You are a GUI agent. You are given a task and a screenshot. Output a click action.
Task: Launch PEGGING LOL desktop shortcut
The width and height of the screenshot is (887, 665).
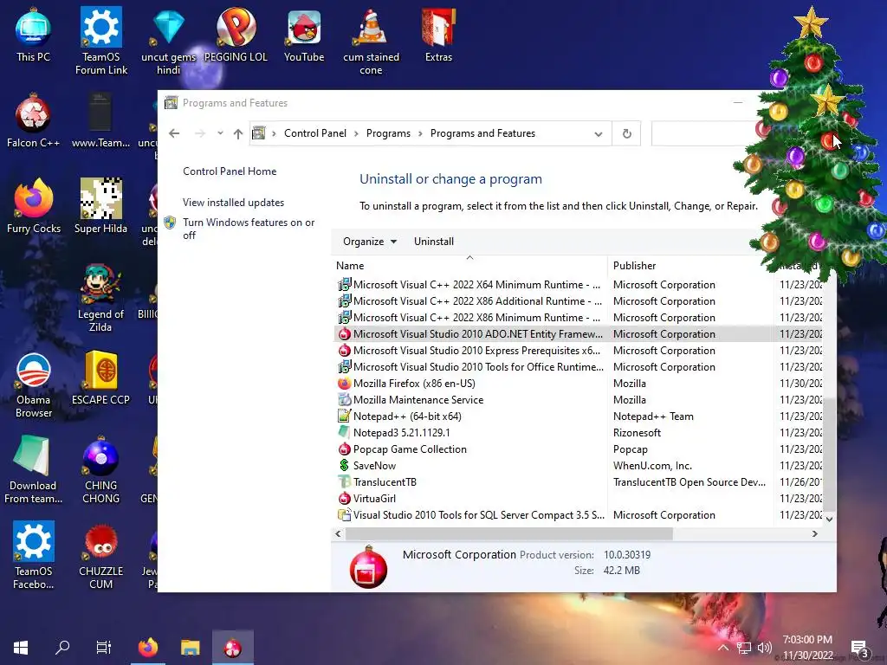coord(236,35)
